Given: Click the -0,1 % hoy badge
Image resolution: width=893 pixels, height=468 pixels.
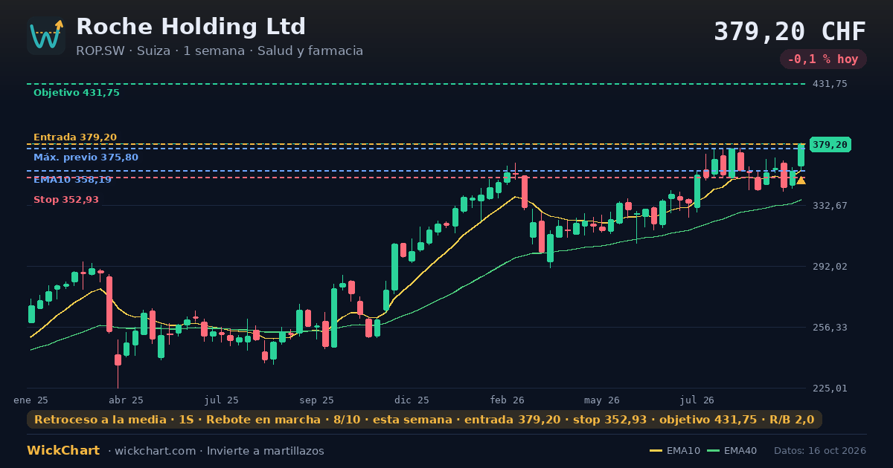Looking at the screenshot, I should [x=823, y=59].
